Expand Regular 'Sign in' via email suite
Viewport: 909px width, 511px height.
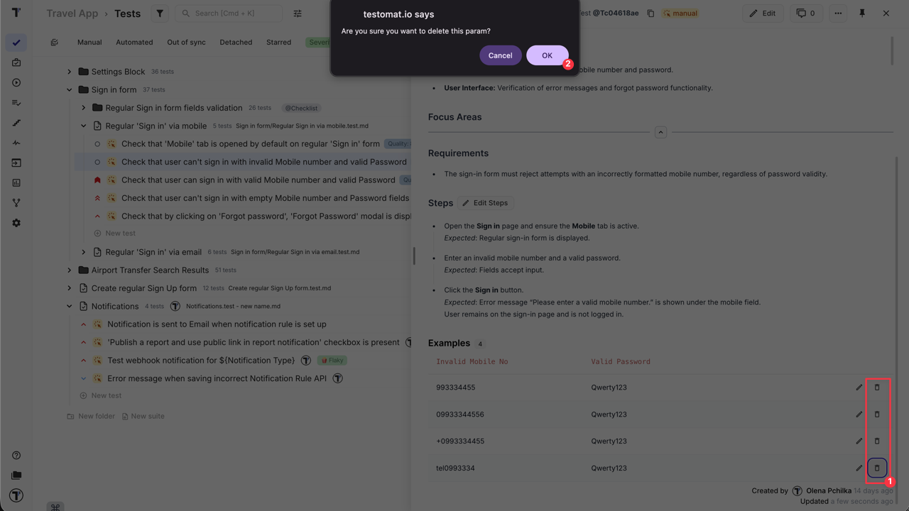pyautogui.click(x=84, y=252)
